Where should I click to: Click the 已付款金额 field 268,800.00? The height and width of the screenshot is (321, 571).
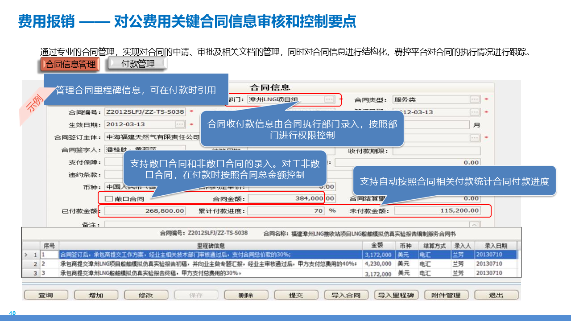point(145,211)
